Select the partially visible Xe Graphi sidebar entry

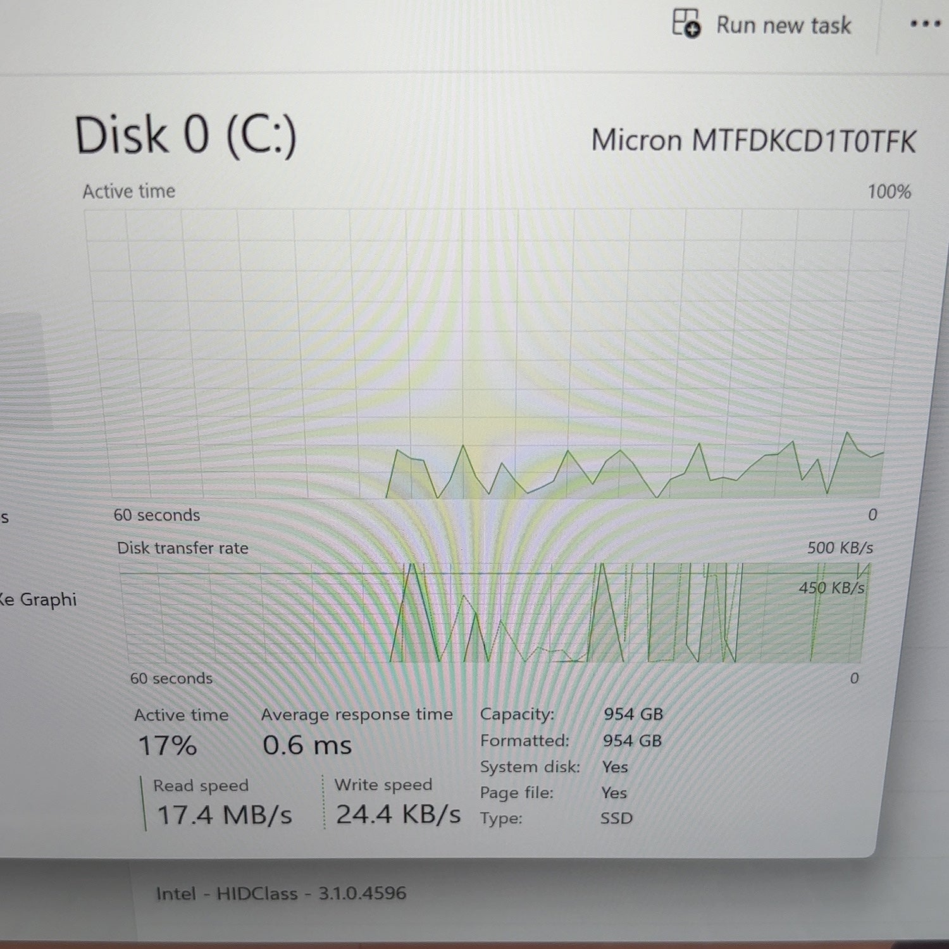[x=38, y=599]
